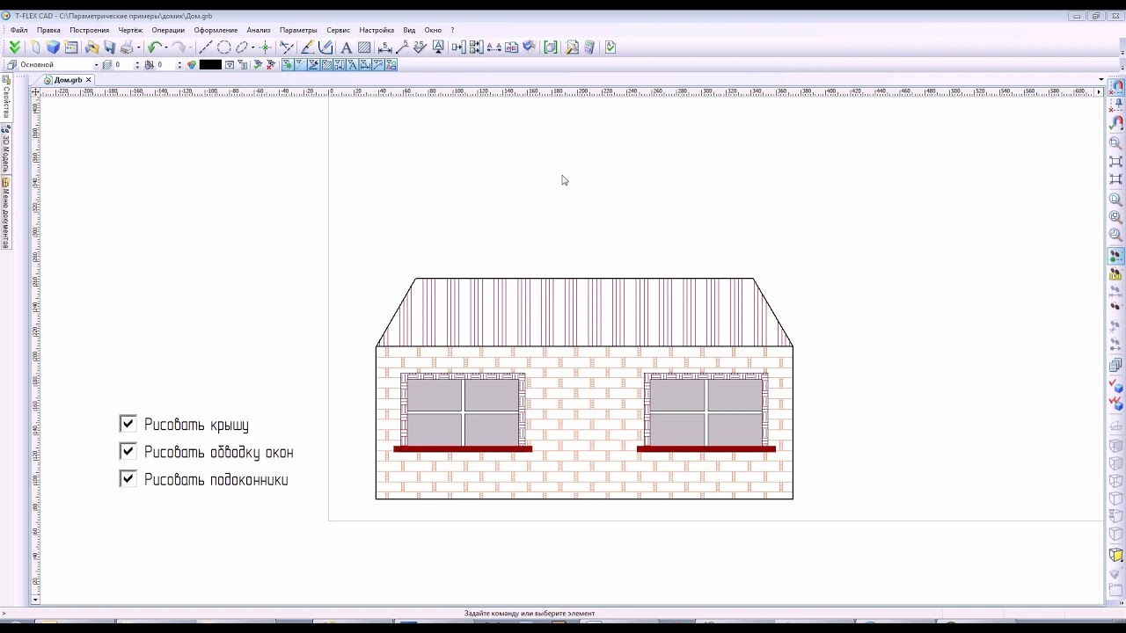Select the leader note tool

click(402, 47)
